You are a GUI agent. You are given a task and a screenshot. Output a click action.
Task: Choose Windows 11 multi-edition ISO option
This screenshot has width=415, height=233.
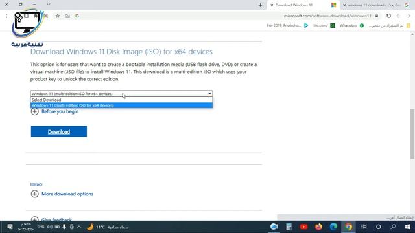pyautogui.click(x=121, y=105)
